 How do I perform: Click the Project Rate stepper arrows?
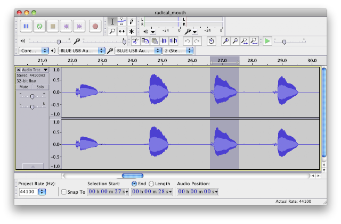click(x=42, y=192)
